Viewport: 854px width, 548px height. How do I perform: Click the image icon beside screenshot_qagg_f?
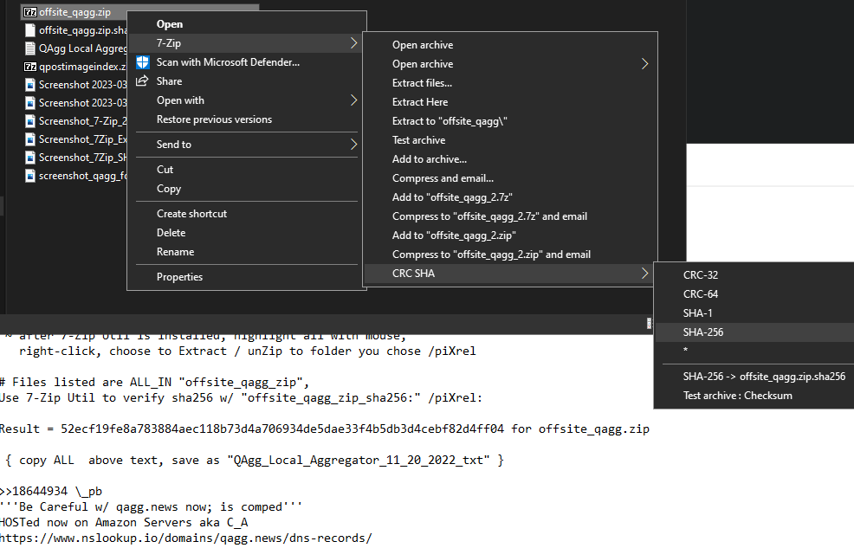tap(30, 176)
